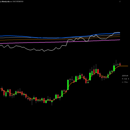Click the last red candlestick on the chart

pyautogui.click(x=120, y=64)
